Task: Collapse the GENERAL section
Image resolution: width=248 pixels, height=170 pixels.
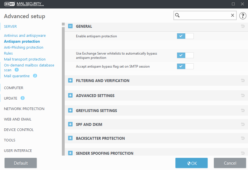Action: (x=70, y=26)
